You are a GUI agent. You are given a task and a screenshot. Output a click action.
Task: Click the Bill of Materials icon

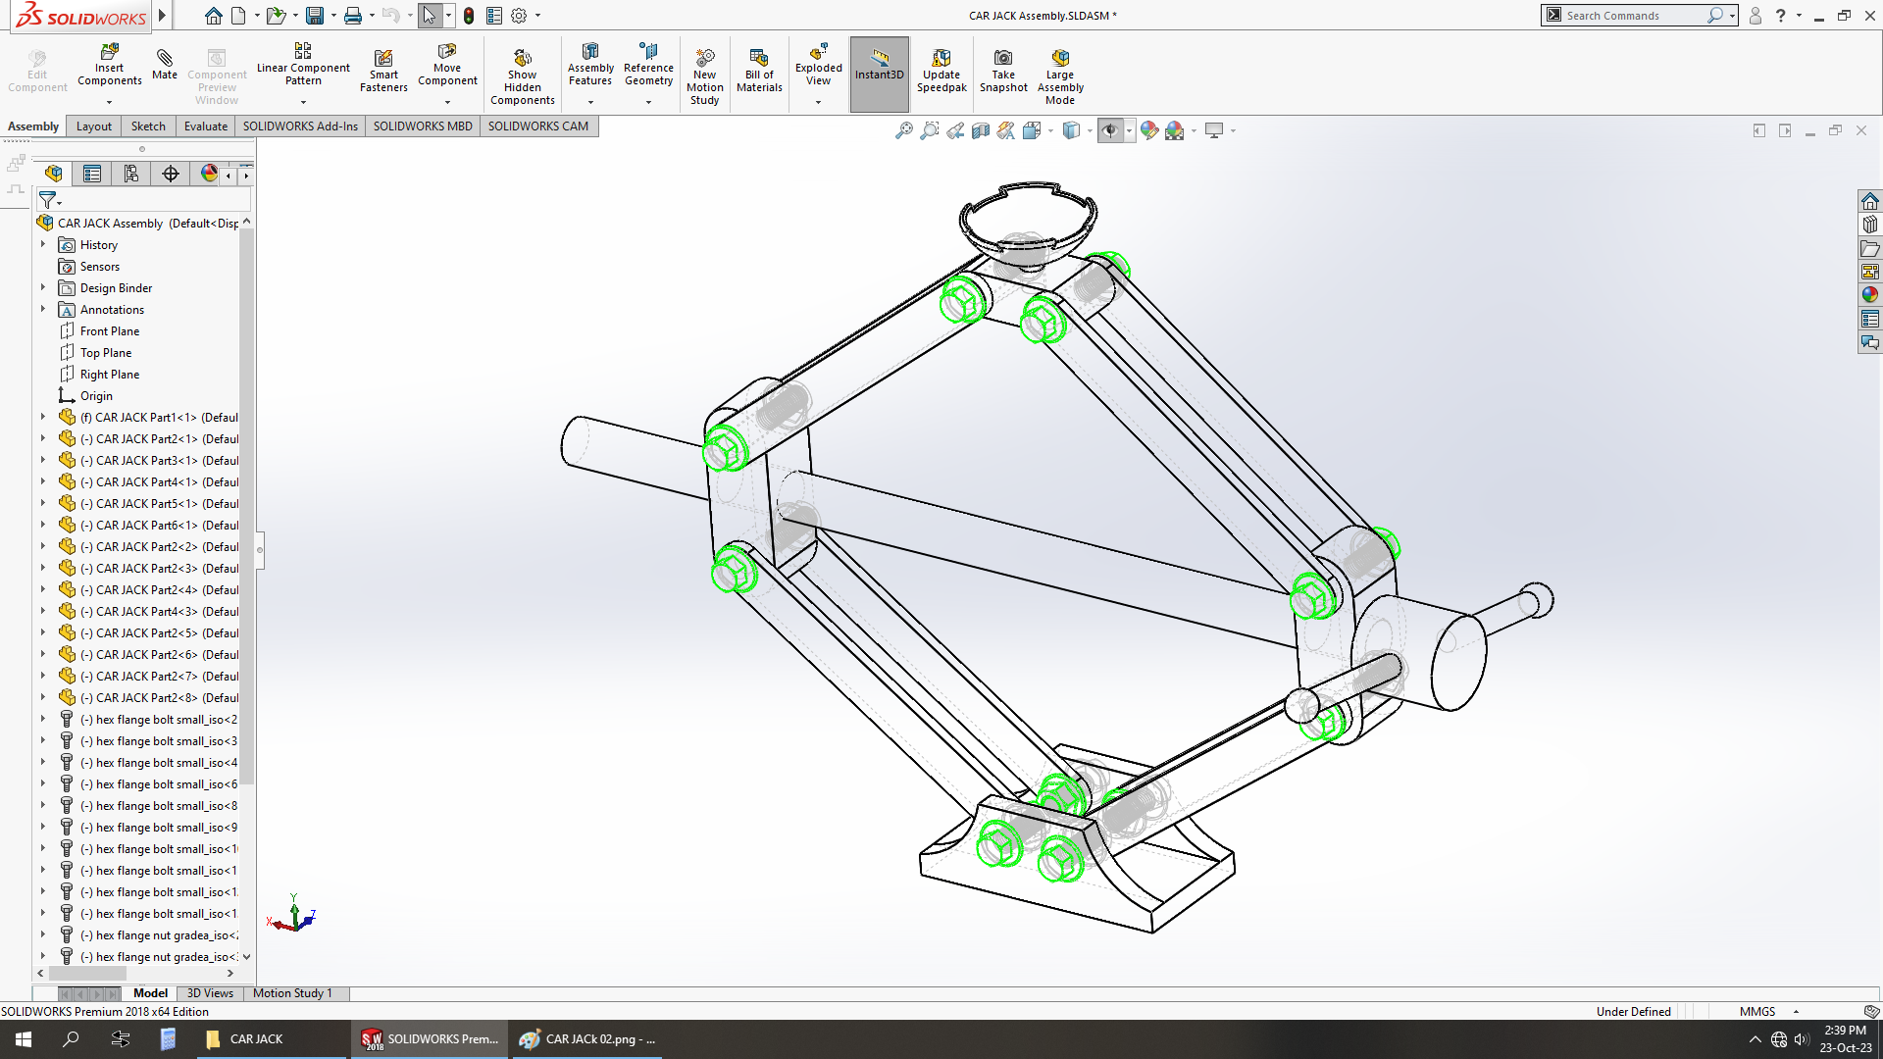point(759,59)
